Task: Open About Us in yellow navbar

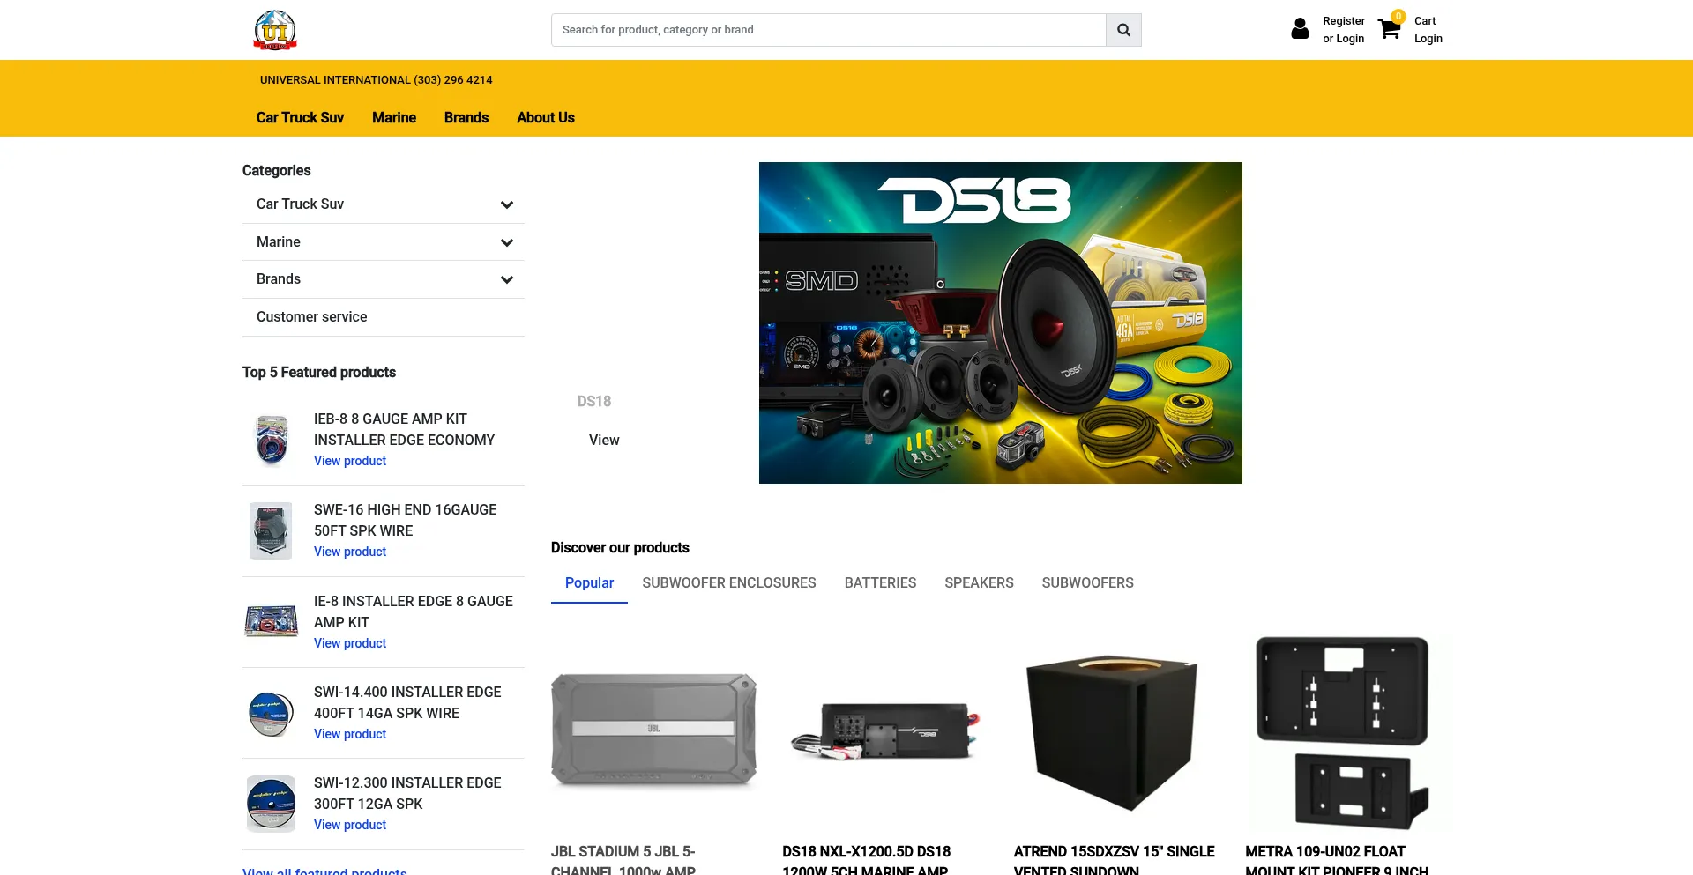Action: [x=546, y=117]
